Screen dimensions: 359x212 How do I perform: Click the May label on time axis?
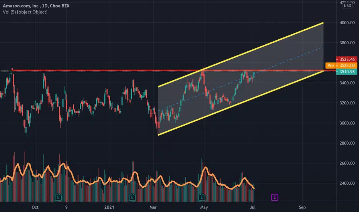tap(204, 207)
